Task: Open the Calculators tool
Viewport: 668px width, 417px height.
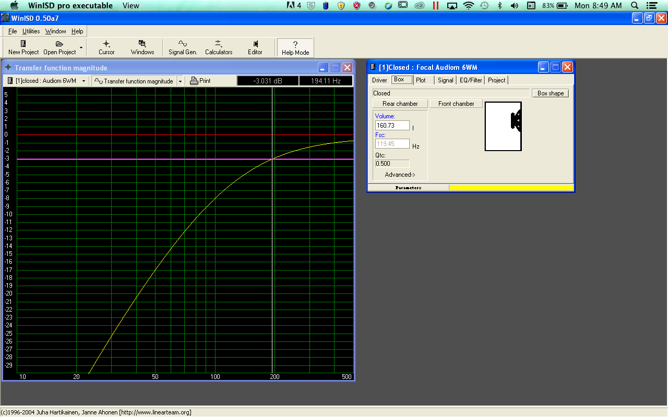Action: (219, 47)
